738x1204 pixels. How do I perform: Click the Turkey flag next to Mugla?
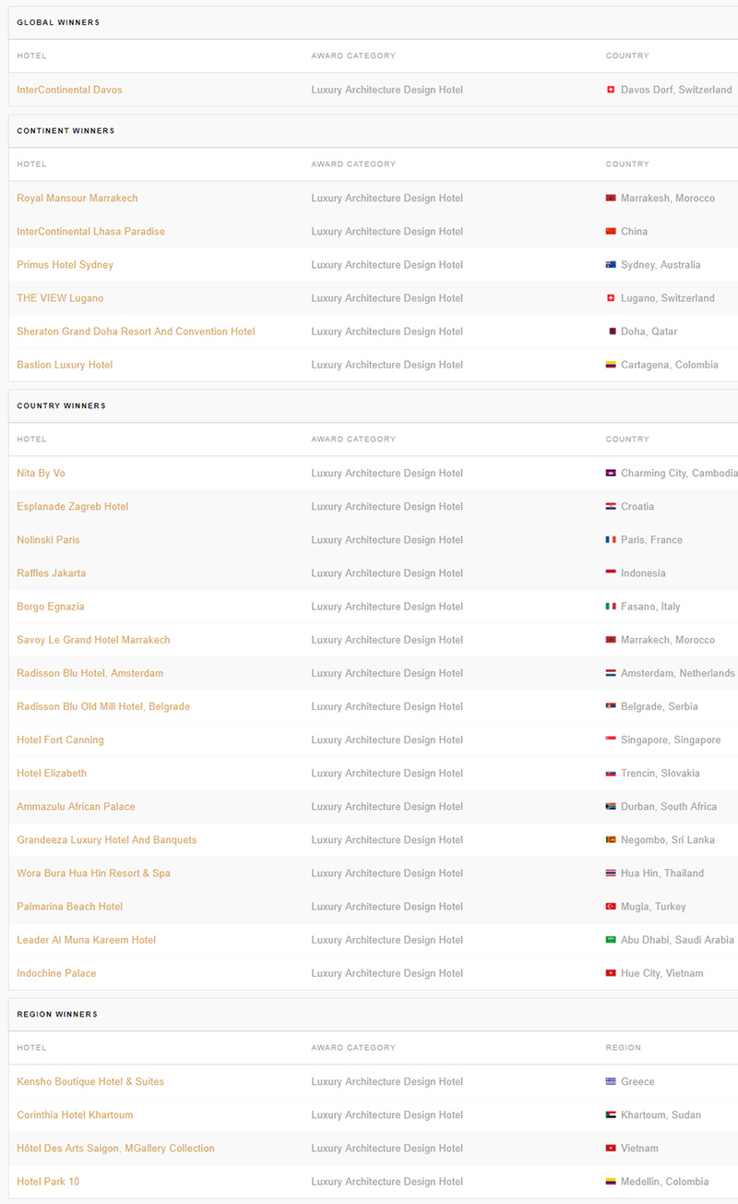[x=611, y=907]
